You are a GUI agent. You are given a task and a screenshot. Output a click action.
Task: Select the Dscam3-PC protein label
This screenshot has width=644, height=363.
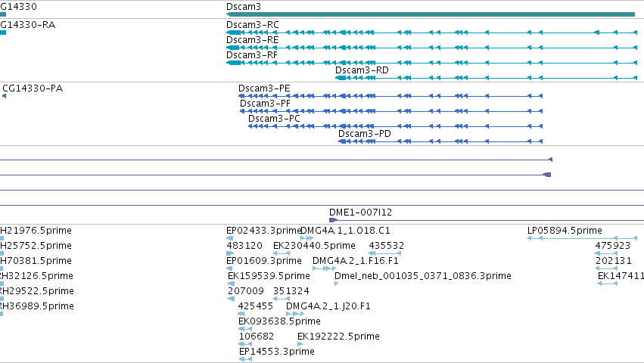274,119
